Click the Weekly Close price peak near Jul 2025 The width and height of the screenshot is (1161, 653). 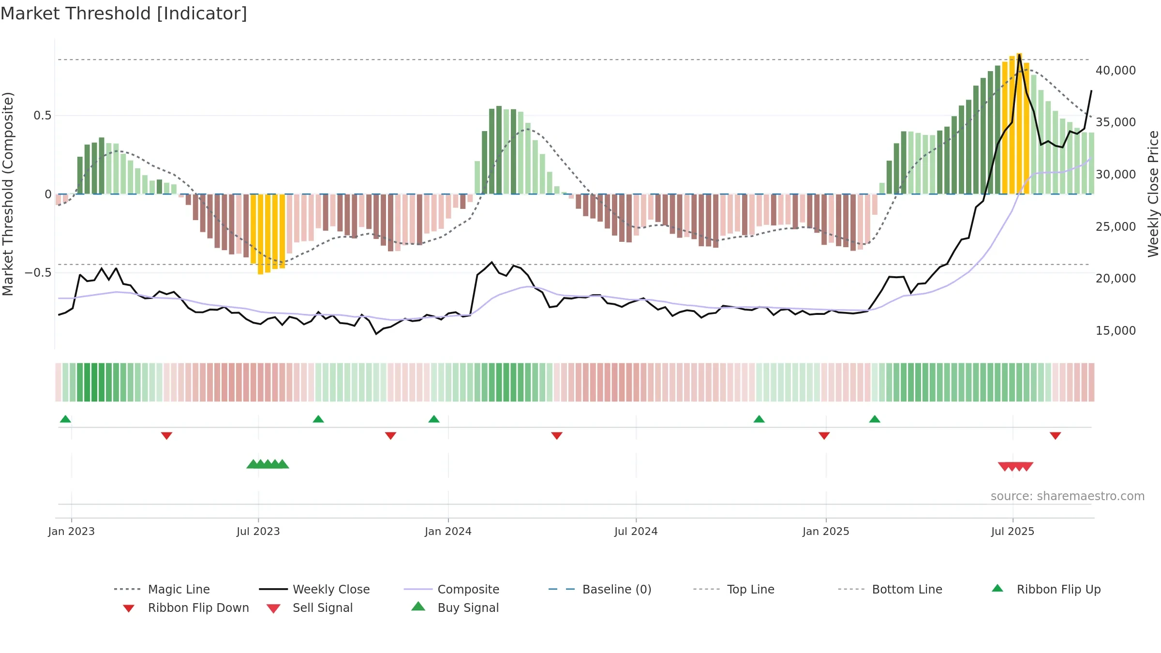[1019, 55]
